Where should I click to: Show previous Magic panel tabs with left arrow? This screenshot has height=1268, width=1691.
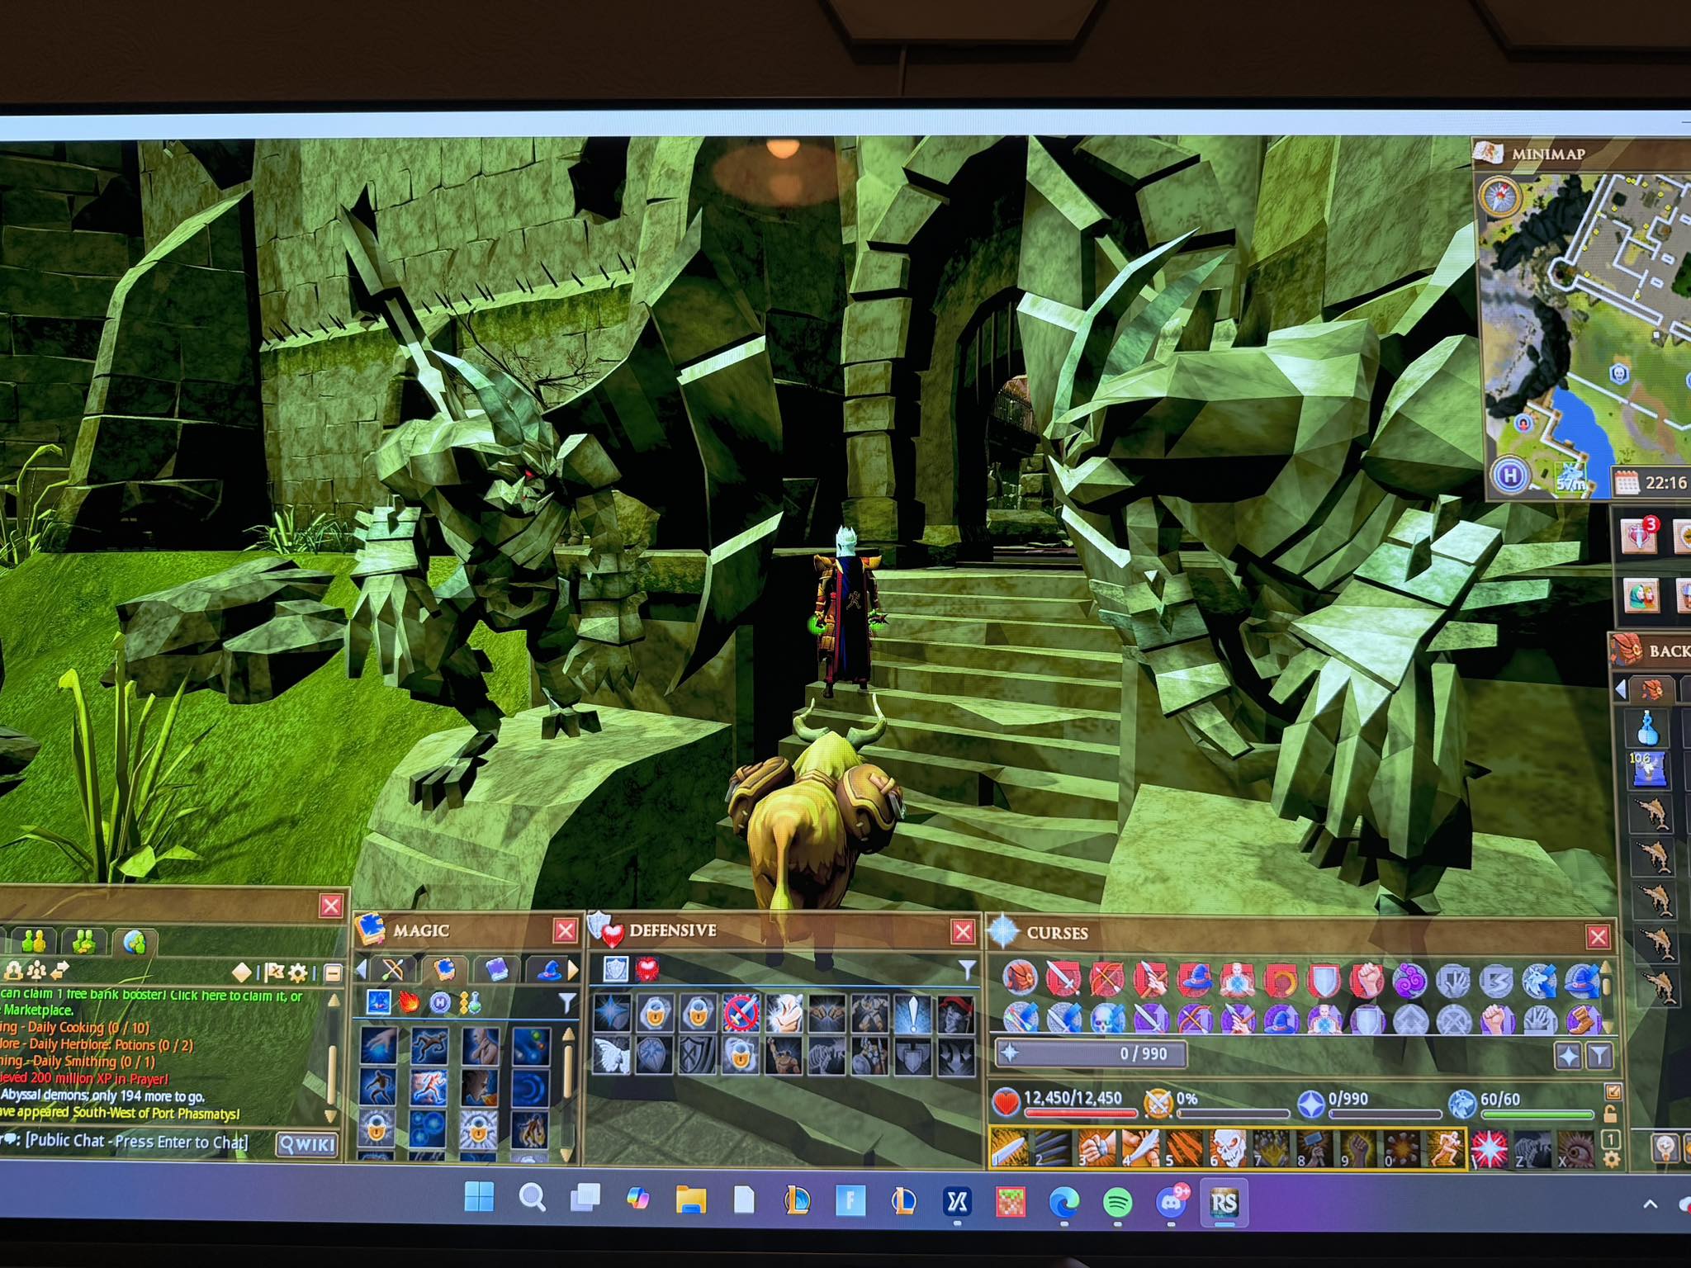pyautogui.click(x=361, y=969)
